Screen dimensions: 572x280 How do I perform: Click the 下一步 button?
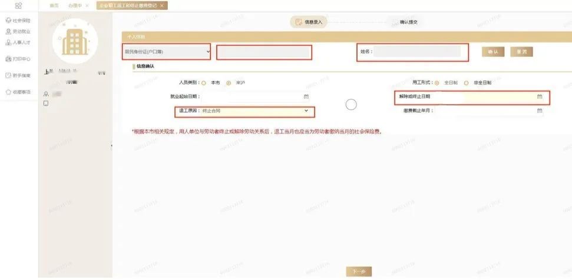(359, 272)
